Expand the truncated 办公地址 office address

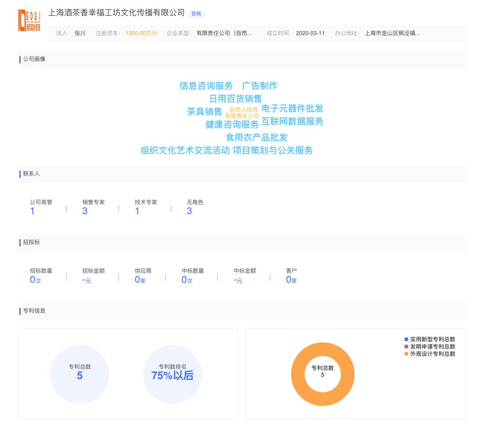pos(393,33)
